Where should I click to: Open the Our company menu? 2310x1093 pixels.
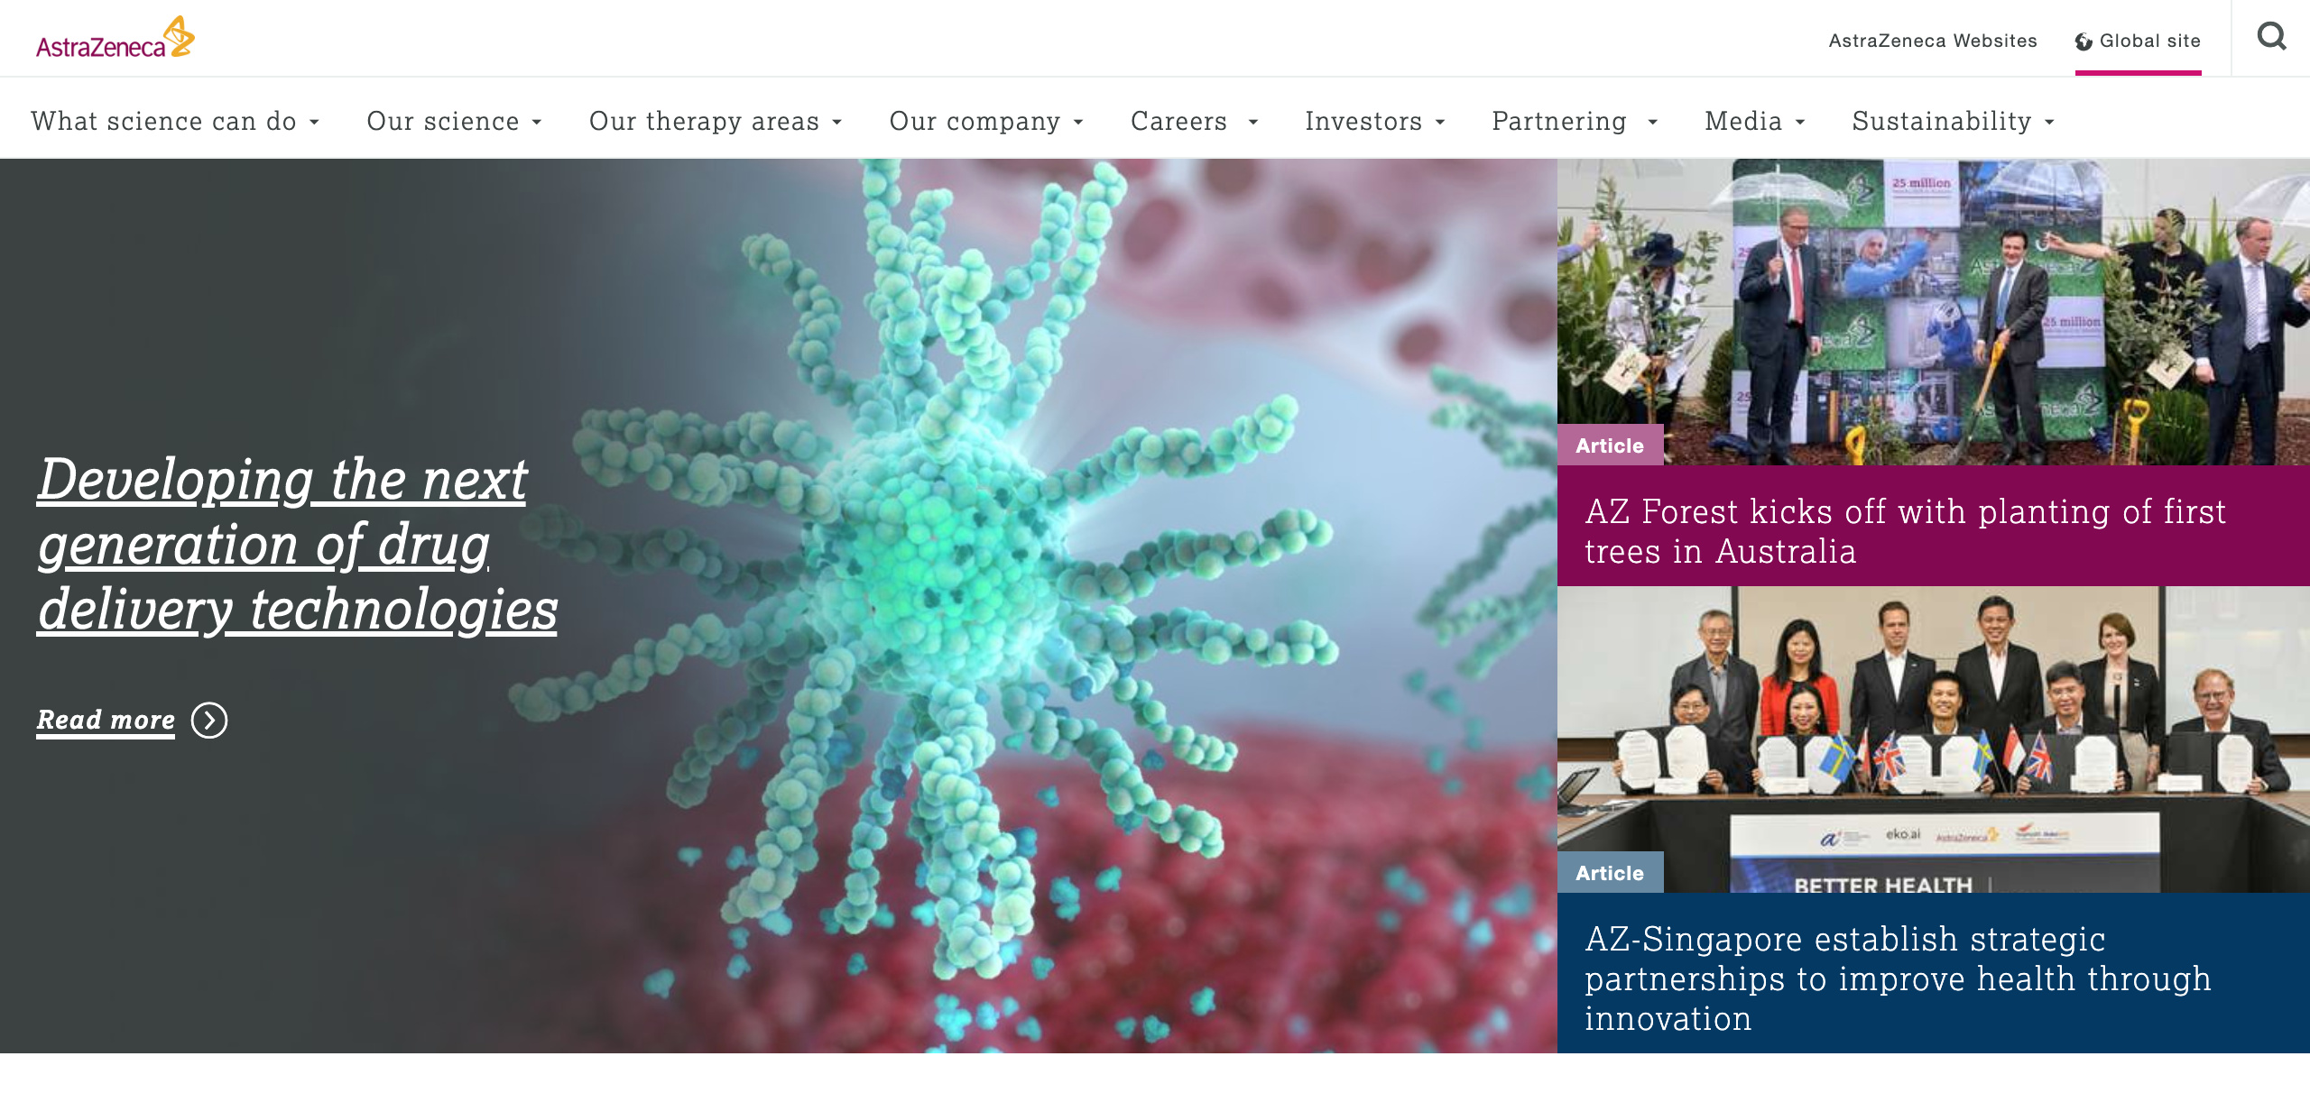click(x=986, y=121)
